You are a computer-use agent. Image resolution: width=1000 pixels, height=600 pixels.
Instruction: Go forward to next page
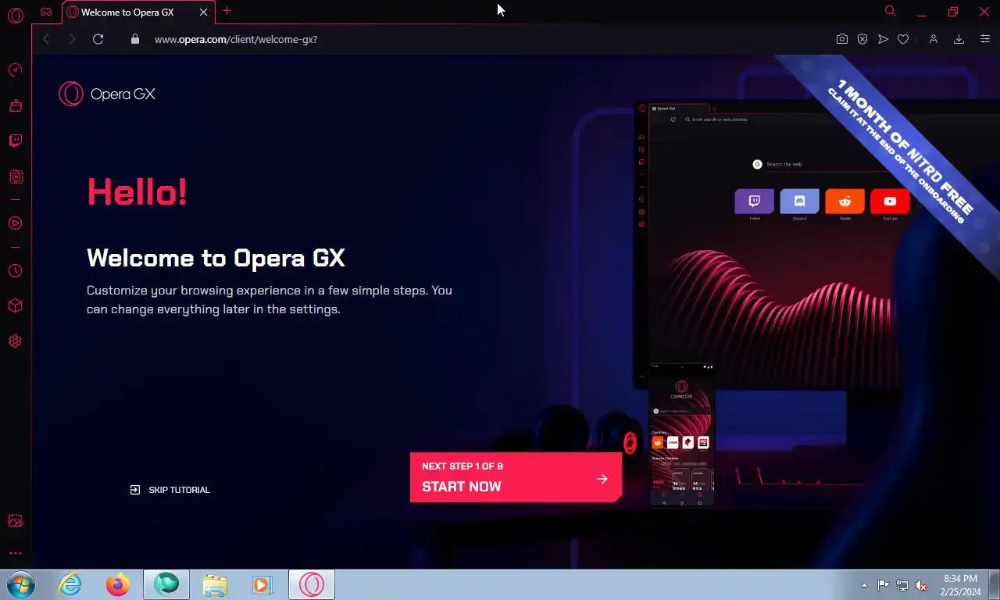72,39
